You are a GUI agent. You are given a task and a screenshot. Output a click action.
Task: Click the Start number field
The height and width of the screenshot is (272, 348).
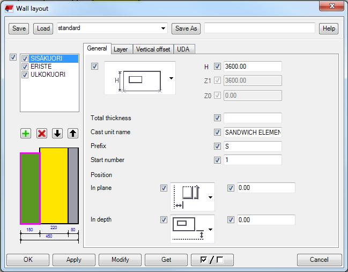click(x=253, y=160)
